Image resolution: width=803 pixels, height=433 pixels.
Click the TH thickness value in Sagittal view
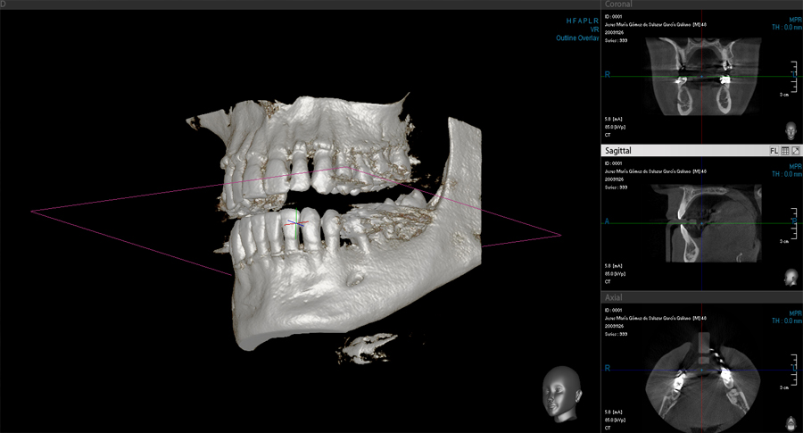point(784,175)
